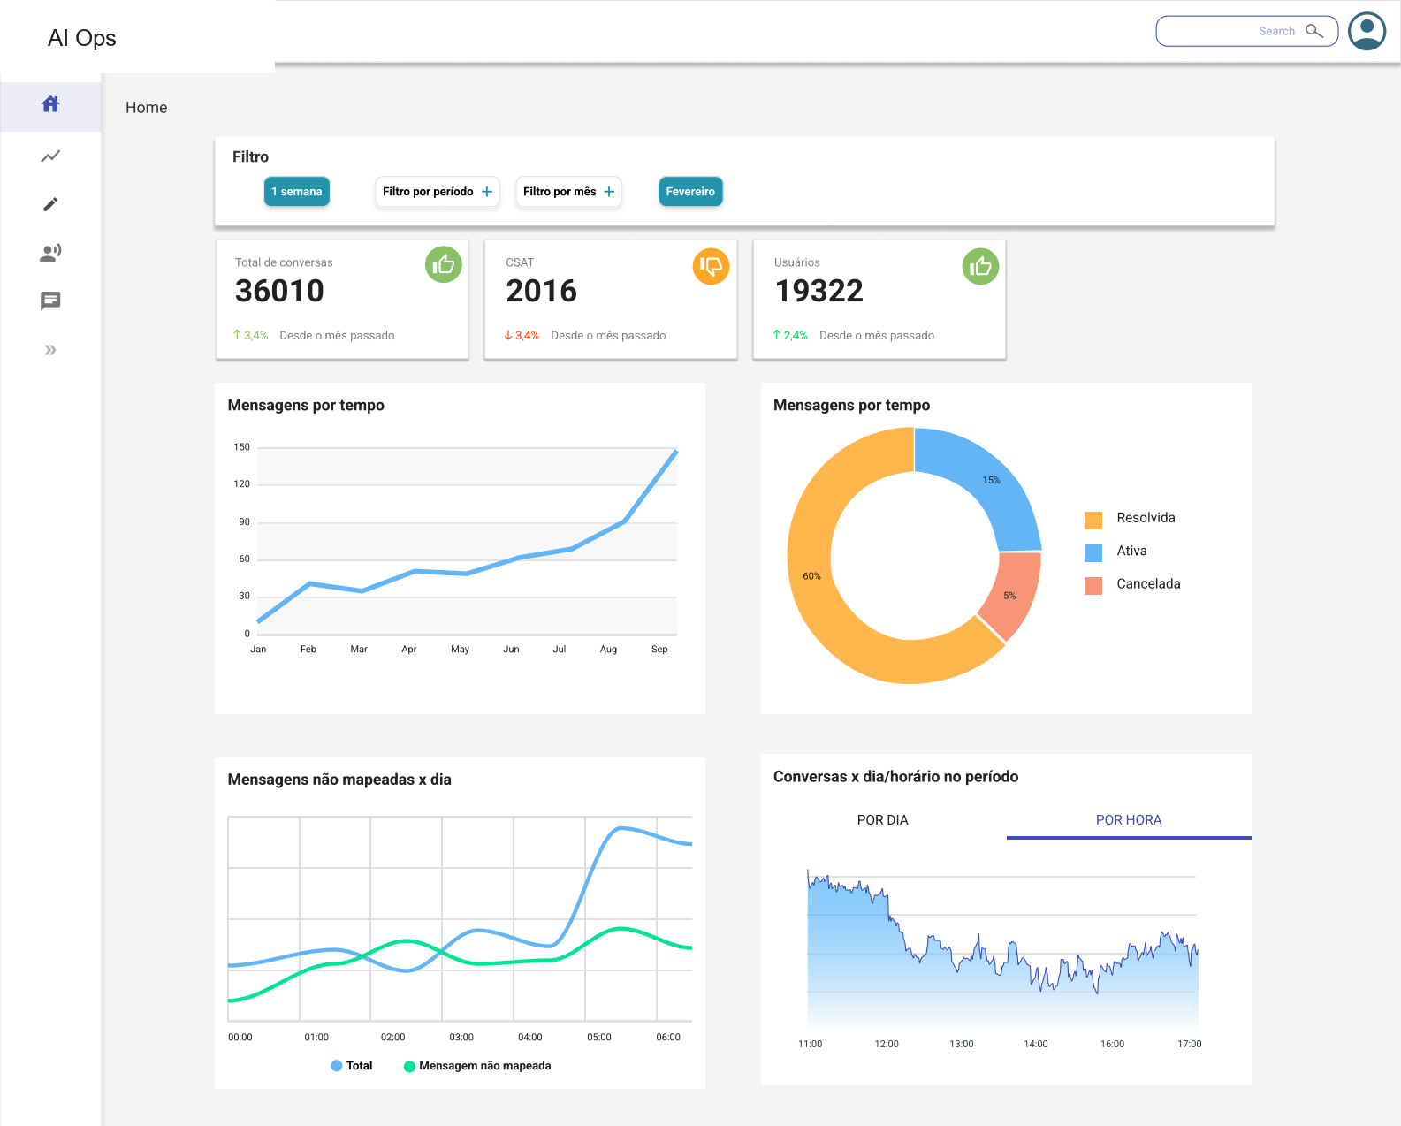1401x1126 pixels.
Task: Click the 15% donut segment
Action: tap(991, 480)
